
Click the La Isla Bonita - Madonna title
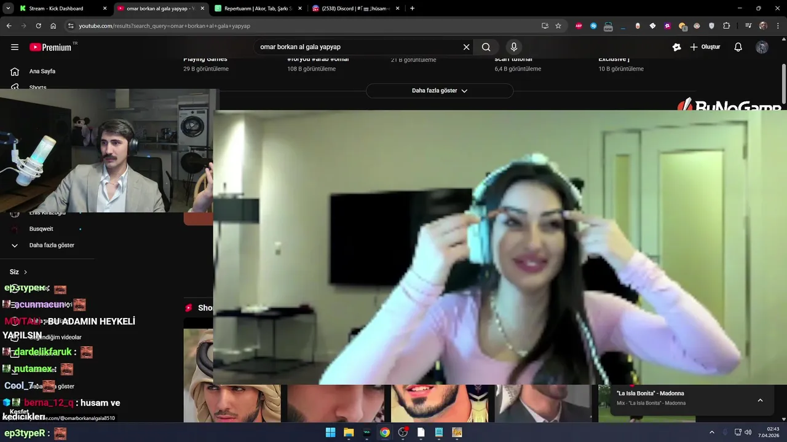click(650, 394)
